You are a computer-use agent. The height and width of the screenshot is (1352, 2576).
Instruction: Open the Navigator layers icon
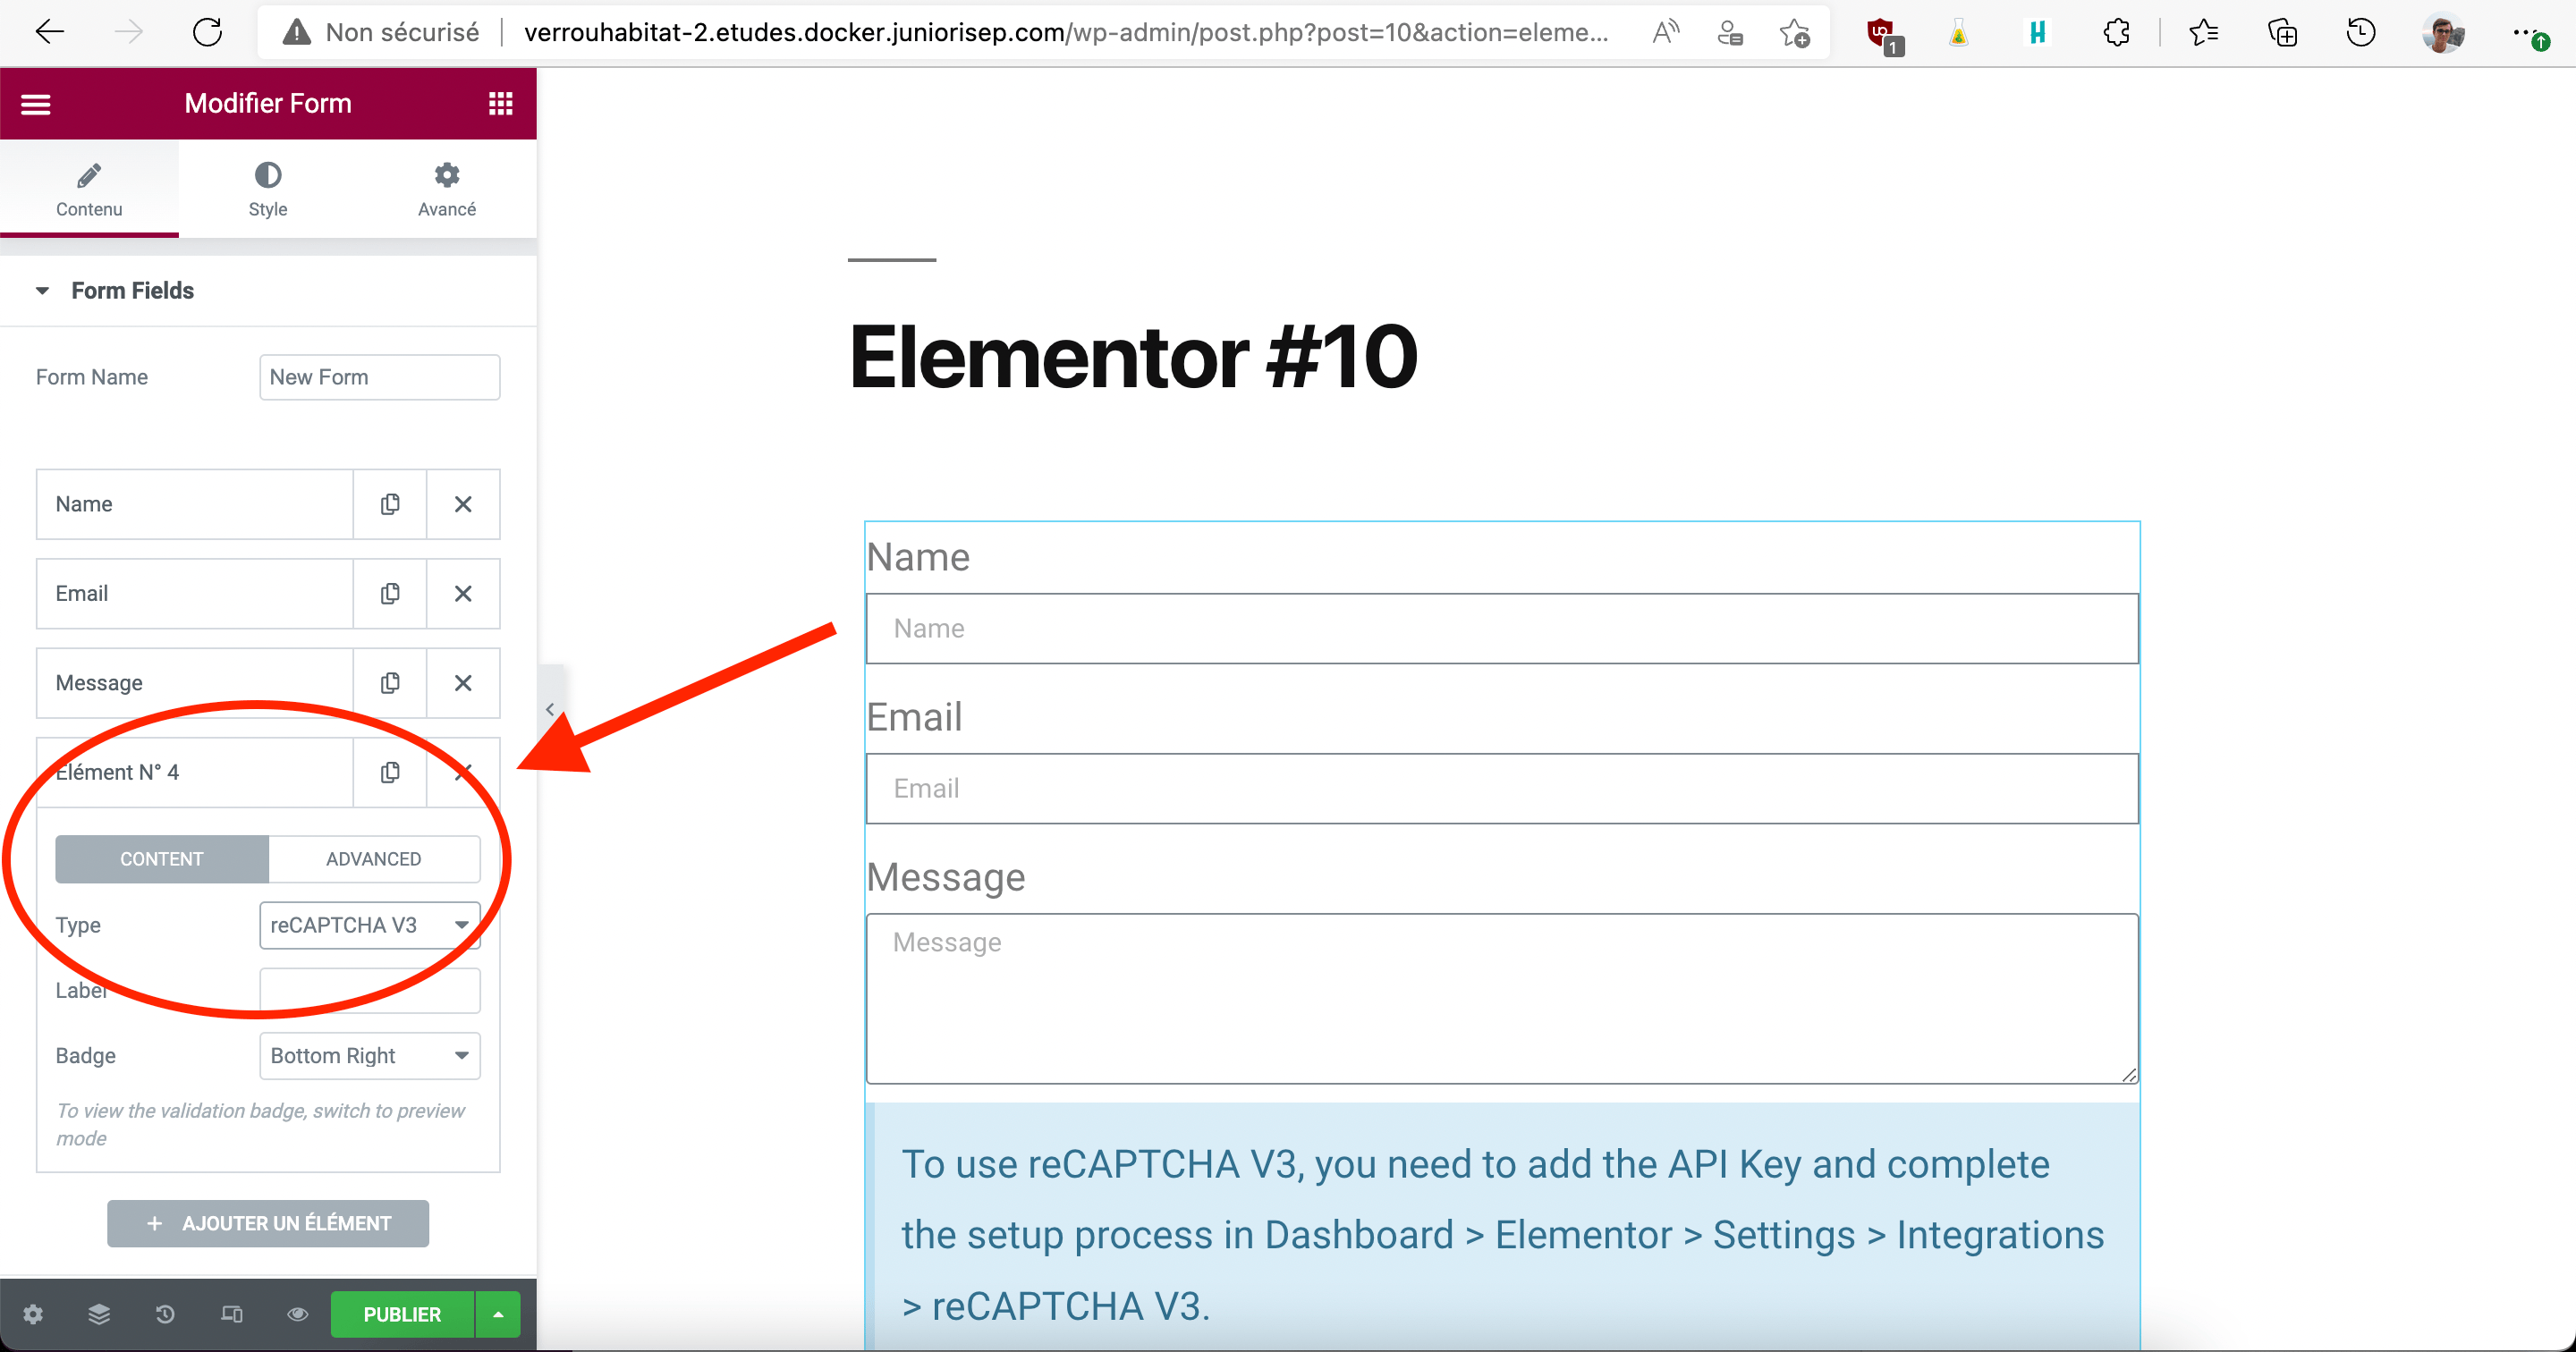(x=99, y=1314)
